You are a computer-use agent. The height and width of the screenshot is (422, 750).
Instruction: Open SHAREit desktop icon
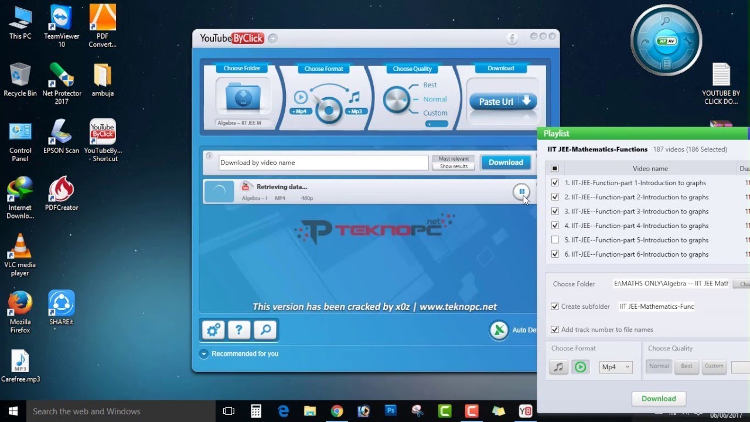point(62,307)
